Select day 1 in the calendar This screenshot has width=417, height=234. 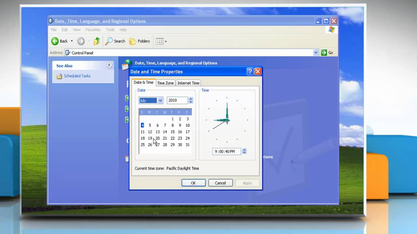tap(173, 119)
